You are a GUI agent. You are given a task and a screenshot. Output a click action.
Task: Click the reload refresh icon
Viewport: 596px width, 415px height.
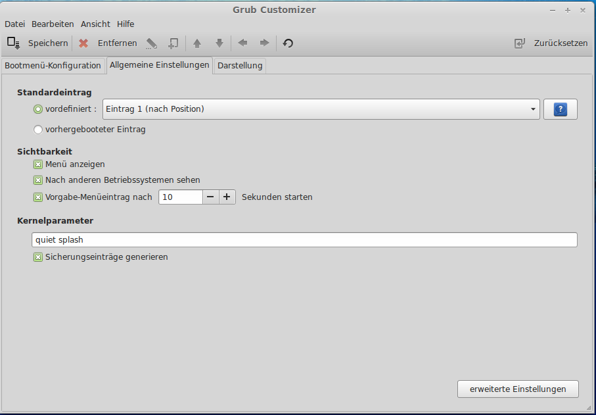tap(288, 43)
